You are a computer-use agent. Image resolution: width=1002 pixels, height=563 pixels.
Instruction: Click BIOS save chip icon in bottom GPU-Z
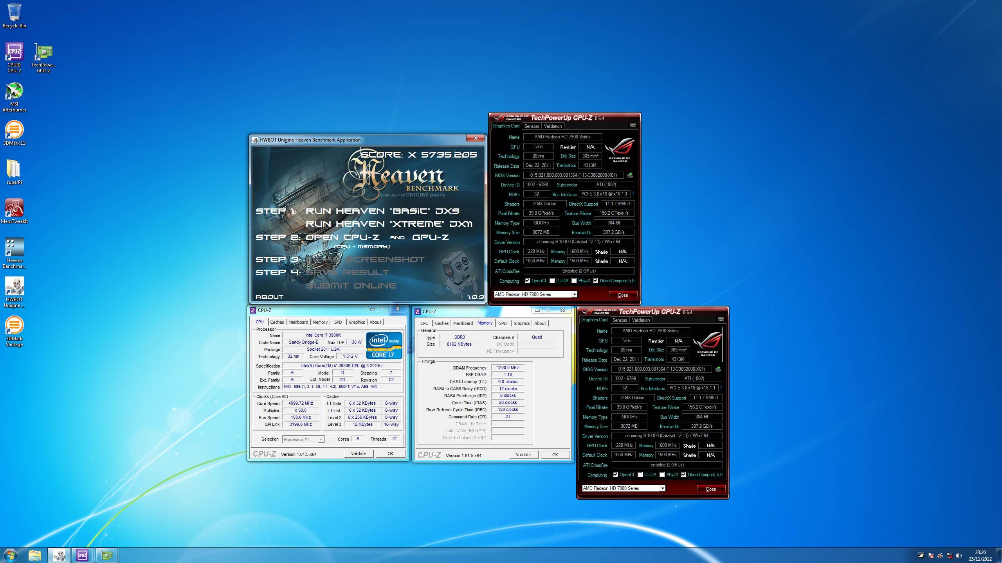[x=718, y=369]
